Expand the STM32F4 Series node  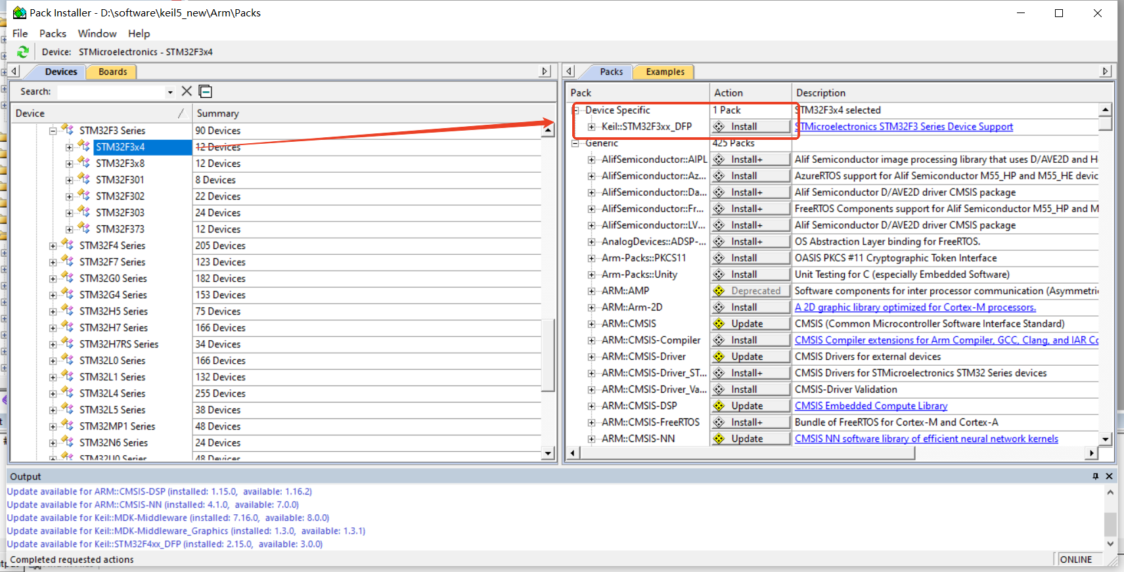coord(53,246)
